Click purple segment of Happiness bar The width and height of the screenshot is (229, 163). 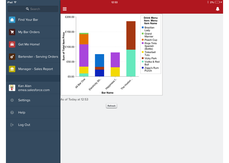pos(115,60)
